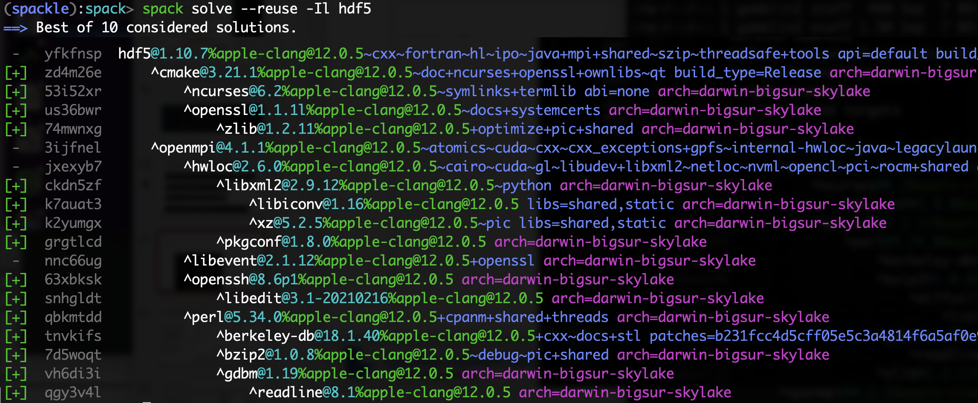Click the 'hdf5' package name

point(134,54)
